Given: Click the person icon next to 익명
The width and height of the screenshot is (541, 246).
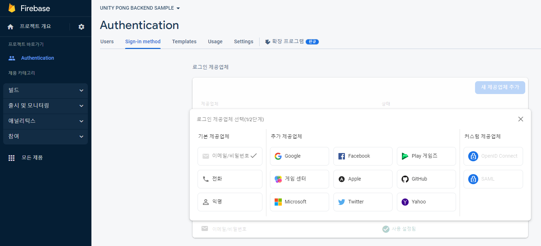Looking at the screenshot, I should (x=206, y=202).
